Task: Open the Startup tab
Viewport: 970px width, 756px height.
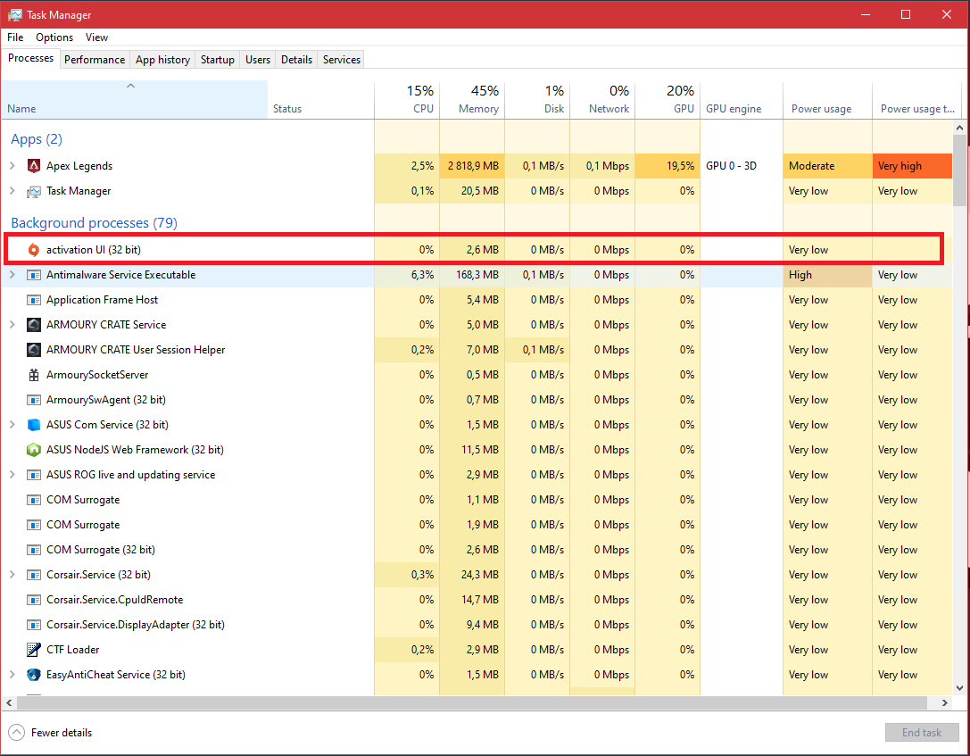Action: [x=217, y=60]
